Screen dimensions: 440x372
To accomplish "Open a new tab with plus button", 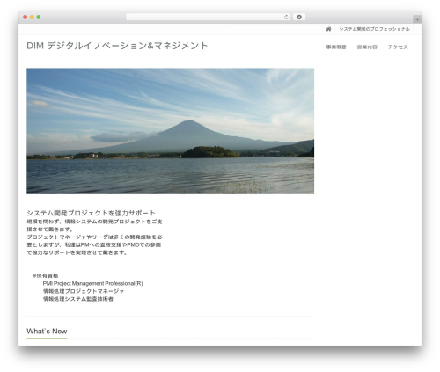I will (417, 19).
